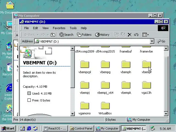176x132 pixels.
Task: Open the Search pane
Action: click(66, 35)
